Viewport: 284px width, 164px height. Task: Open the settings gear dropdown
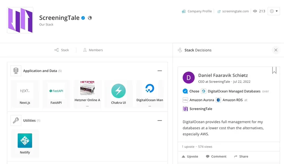click(x=274, y=11)
